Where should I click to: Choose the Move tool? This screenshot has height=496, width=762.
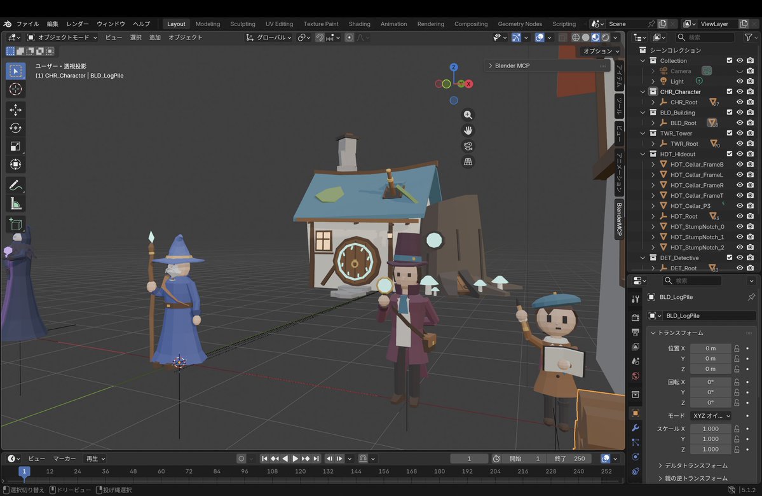[x=15, y=110]
